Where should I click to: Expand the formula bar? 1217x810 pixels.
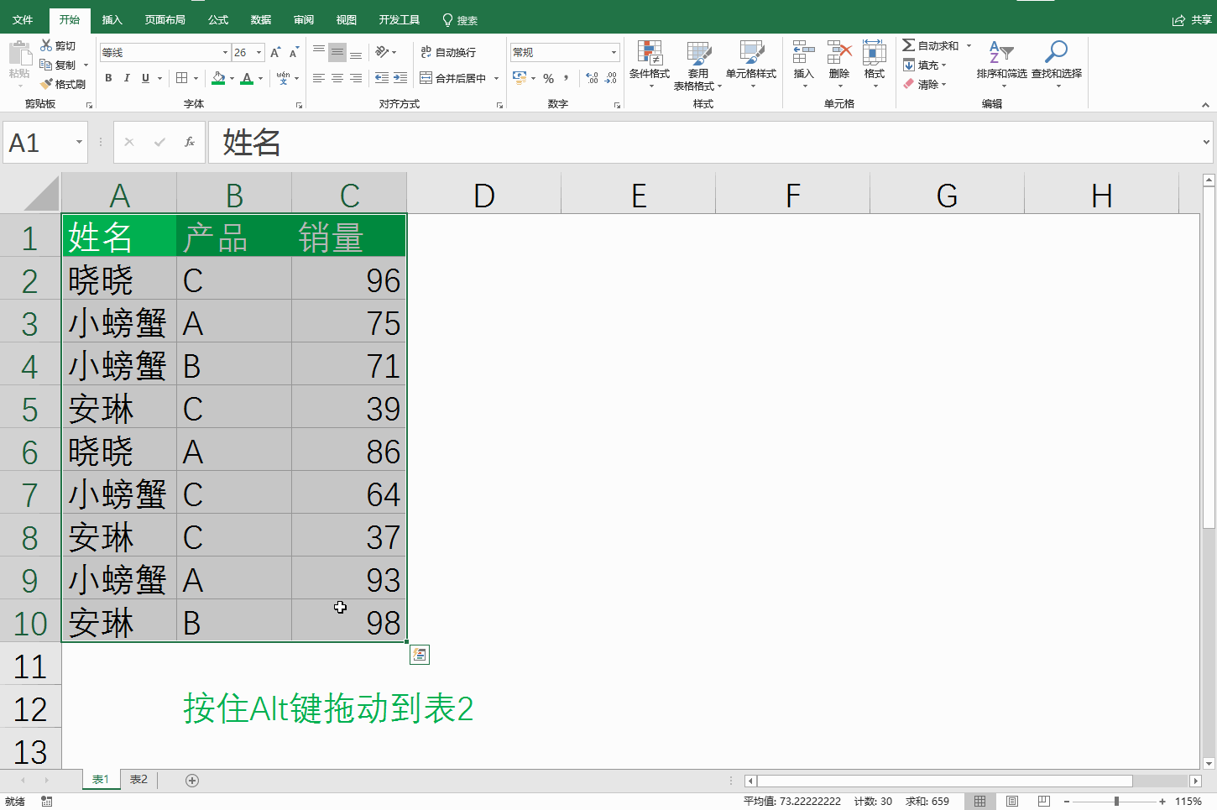pyautogui.click(x=1206, y=142)
